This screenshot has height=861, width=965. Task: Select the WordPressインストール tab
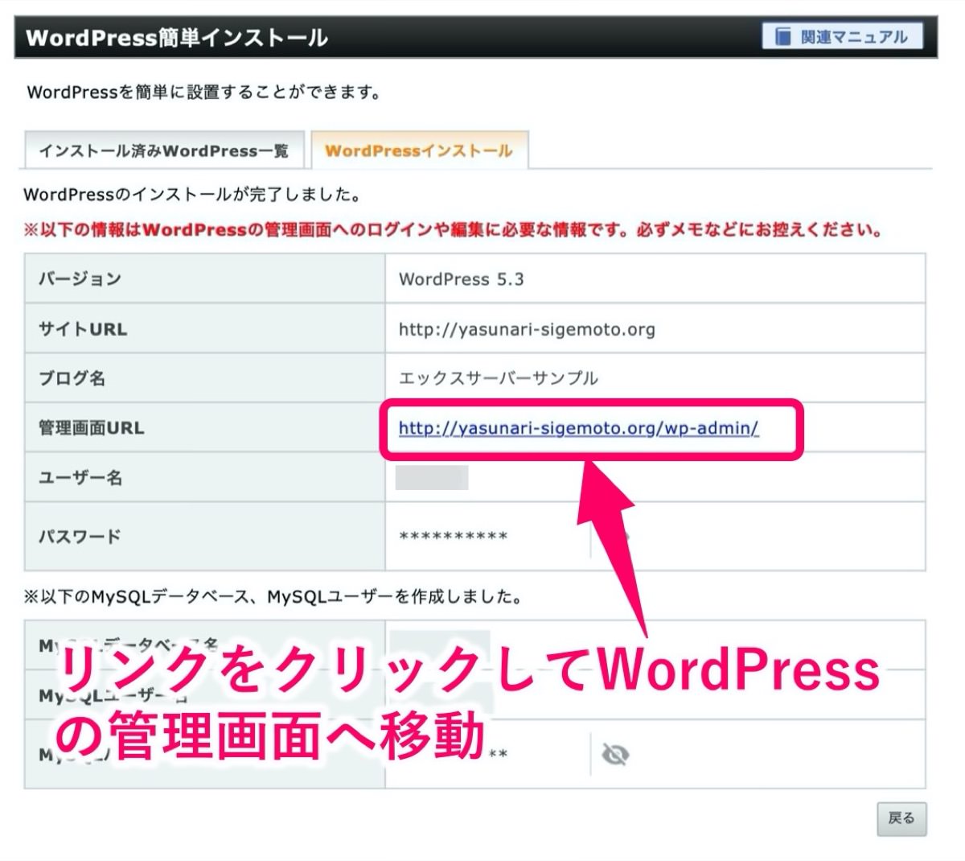coord(419,150)
